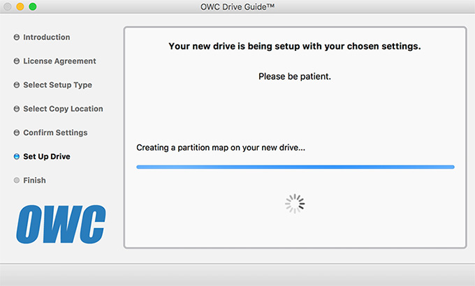Click the OWC logo
The width and height of the screenshot is (475, 286).
[61, 224]
